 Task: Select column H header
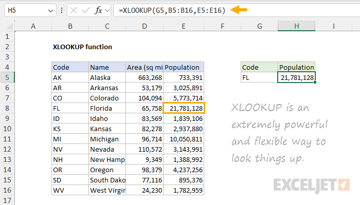(x=296, y=26)
